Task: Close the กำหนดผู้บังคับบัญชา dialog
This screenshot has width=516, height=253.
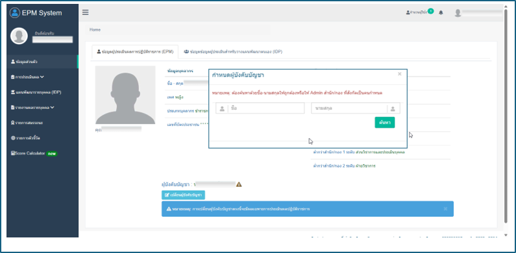Action: [x=400, y=74]
